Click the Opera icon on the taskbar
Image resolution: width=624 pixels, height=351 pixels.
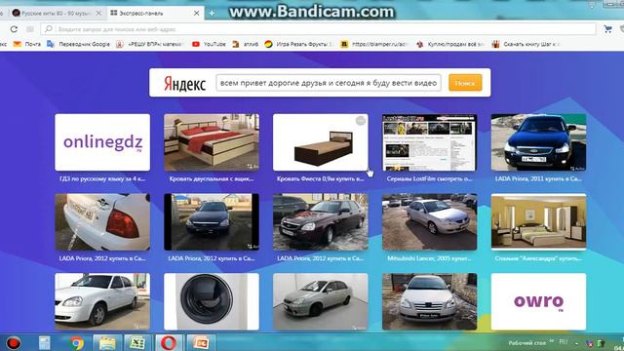tap(169, 342)
